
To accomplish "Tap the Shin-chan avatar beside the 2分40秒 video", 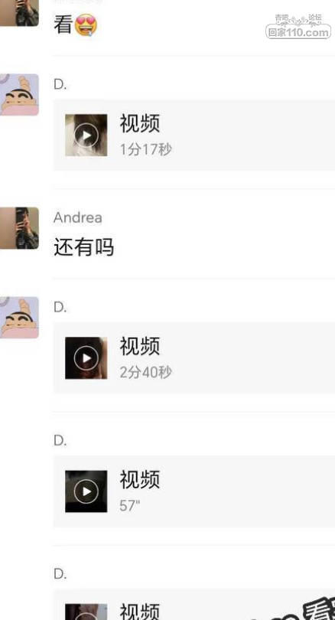I will (x=19, y=318).
